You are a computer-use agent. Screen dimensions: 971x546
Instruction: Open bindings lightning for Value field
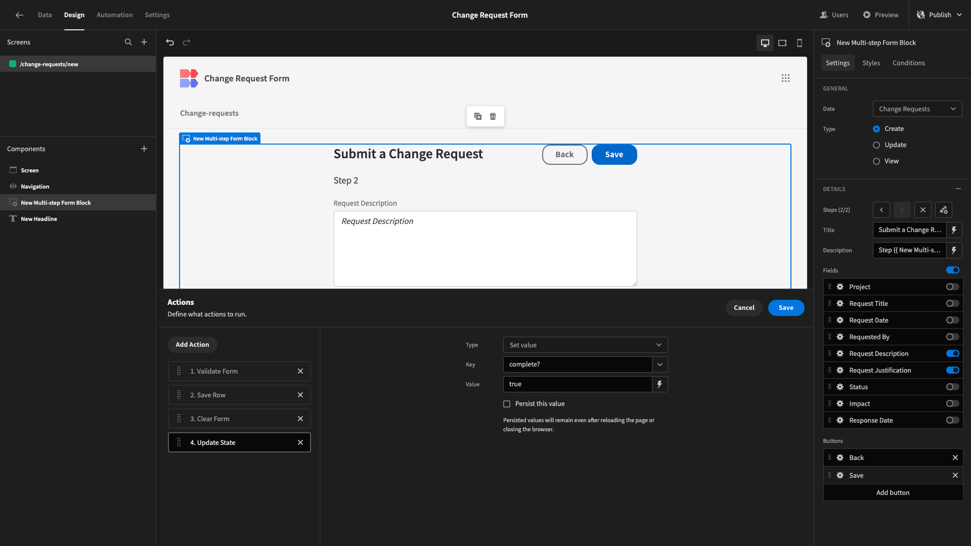click(x=660, y=384)
